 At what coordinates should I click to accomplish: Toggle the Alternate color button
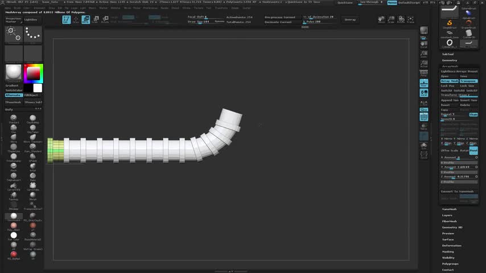14,95
